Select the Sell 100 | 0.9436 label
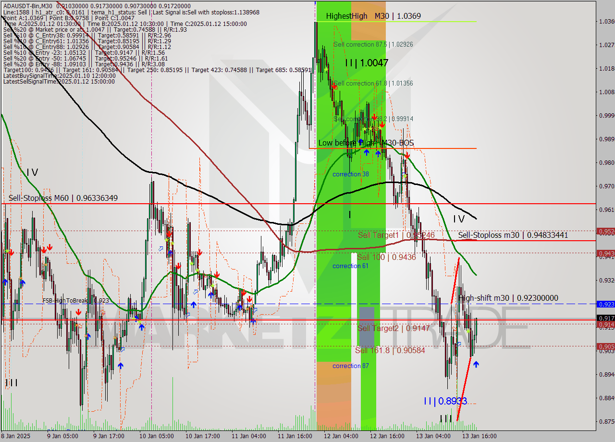 click(x=386, y=257)
